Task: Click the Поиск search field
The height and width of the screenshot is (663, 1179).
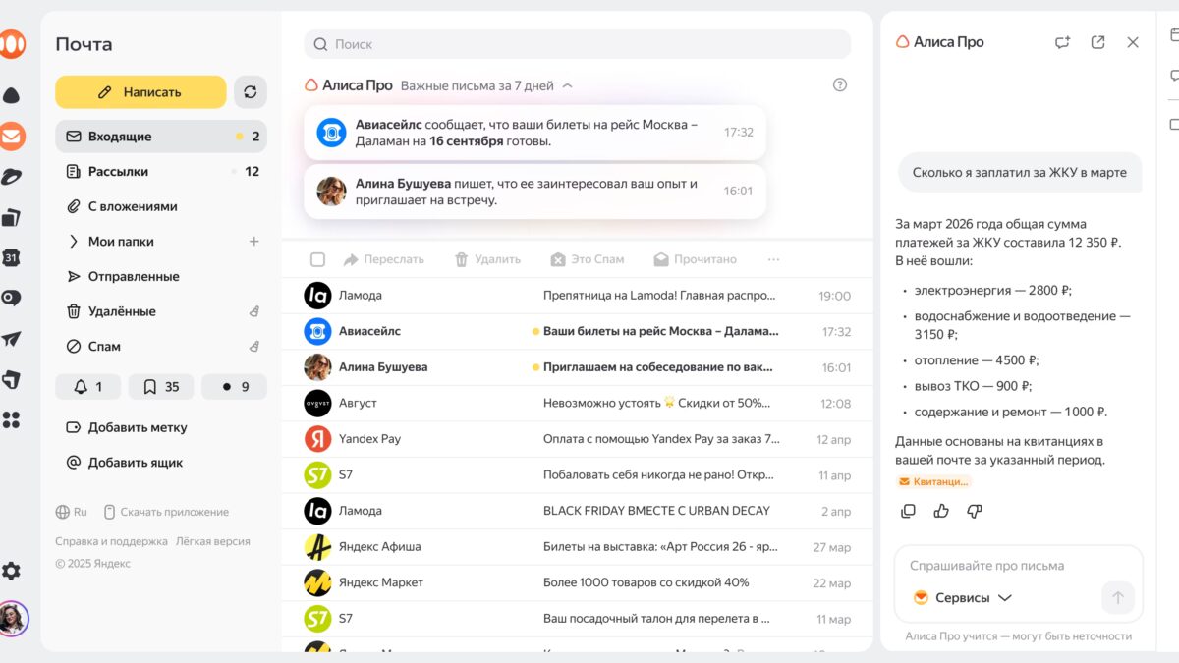Action: point(577,44)
